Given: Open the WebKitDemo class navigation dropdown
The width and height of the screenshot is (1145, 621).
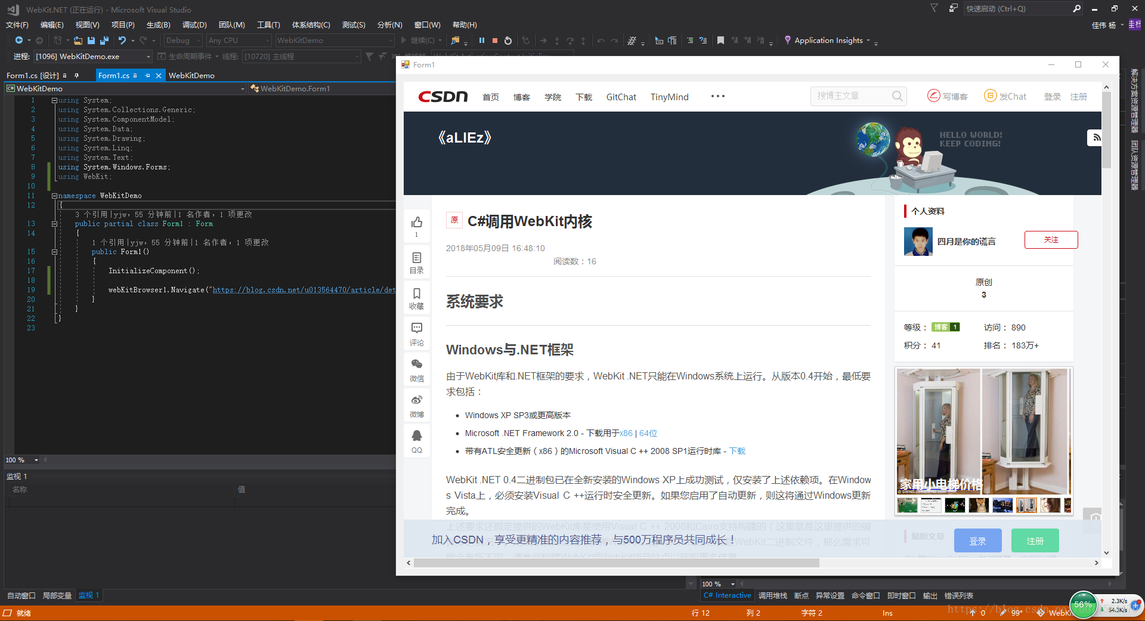Looking at the screenshot, I should click(125, 88).
